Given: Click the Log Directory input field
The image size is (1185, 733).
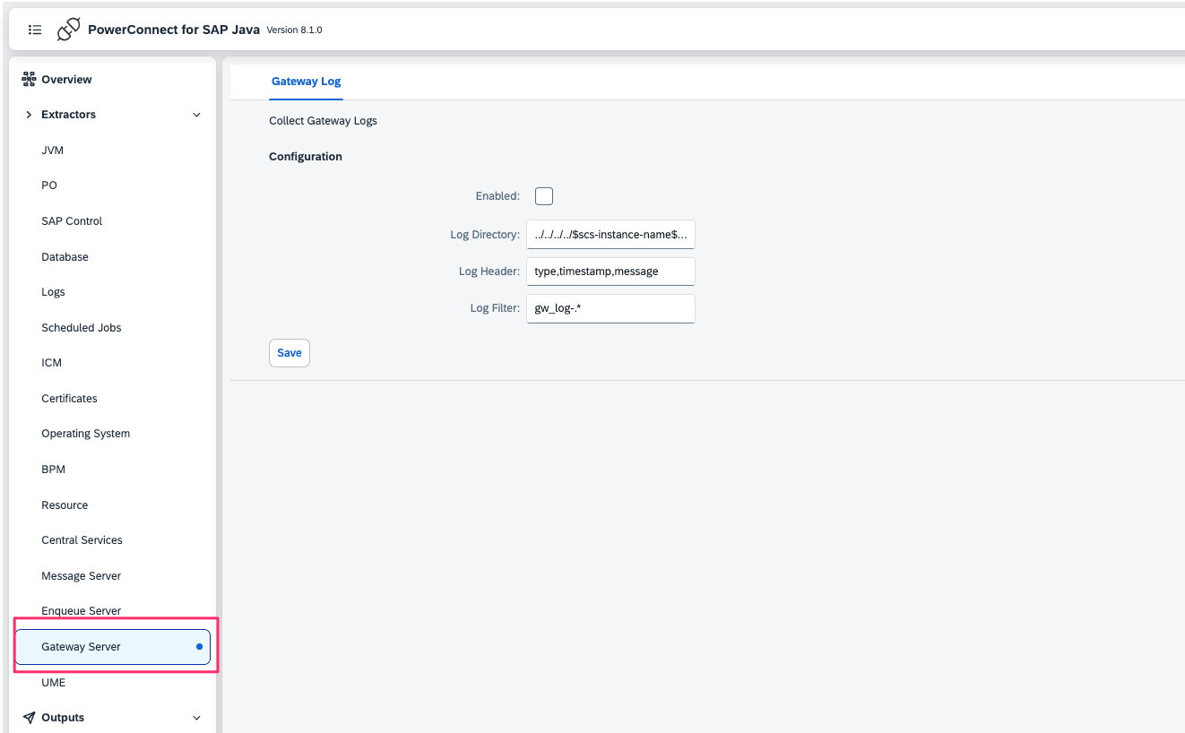Looking at the screenshot, I should [x=610, y=235].
